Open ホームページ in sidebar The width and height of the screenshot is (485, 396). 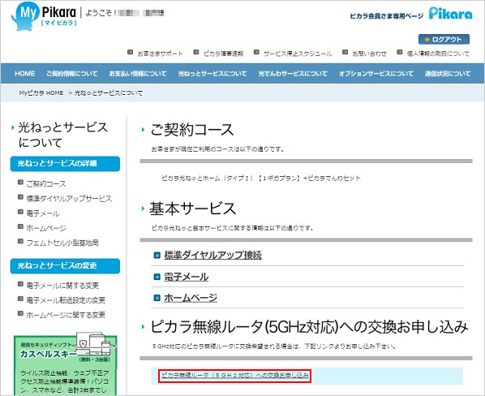tap(46, 228)
